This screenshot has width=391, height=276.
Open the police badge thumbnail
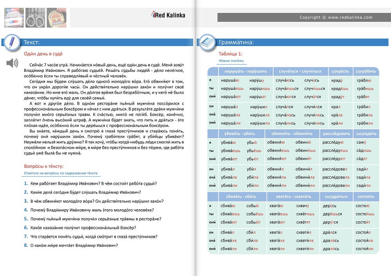(57, 18)
